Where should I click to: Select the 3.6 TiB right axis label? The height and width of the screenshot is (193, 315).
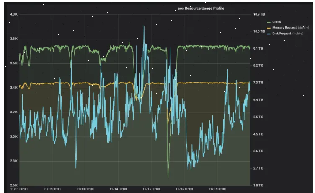click(258, 151)
